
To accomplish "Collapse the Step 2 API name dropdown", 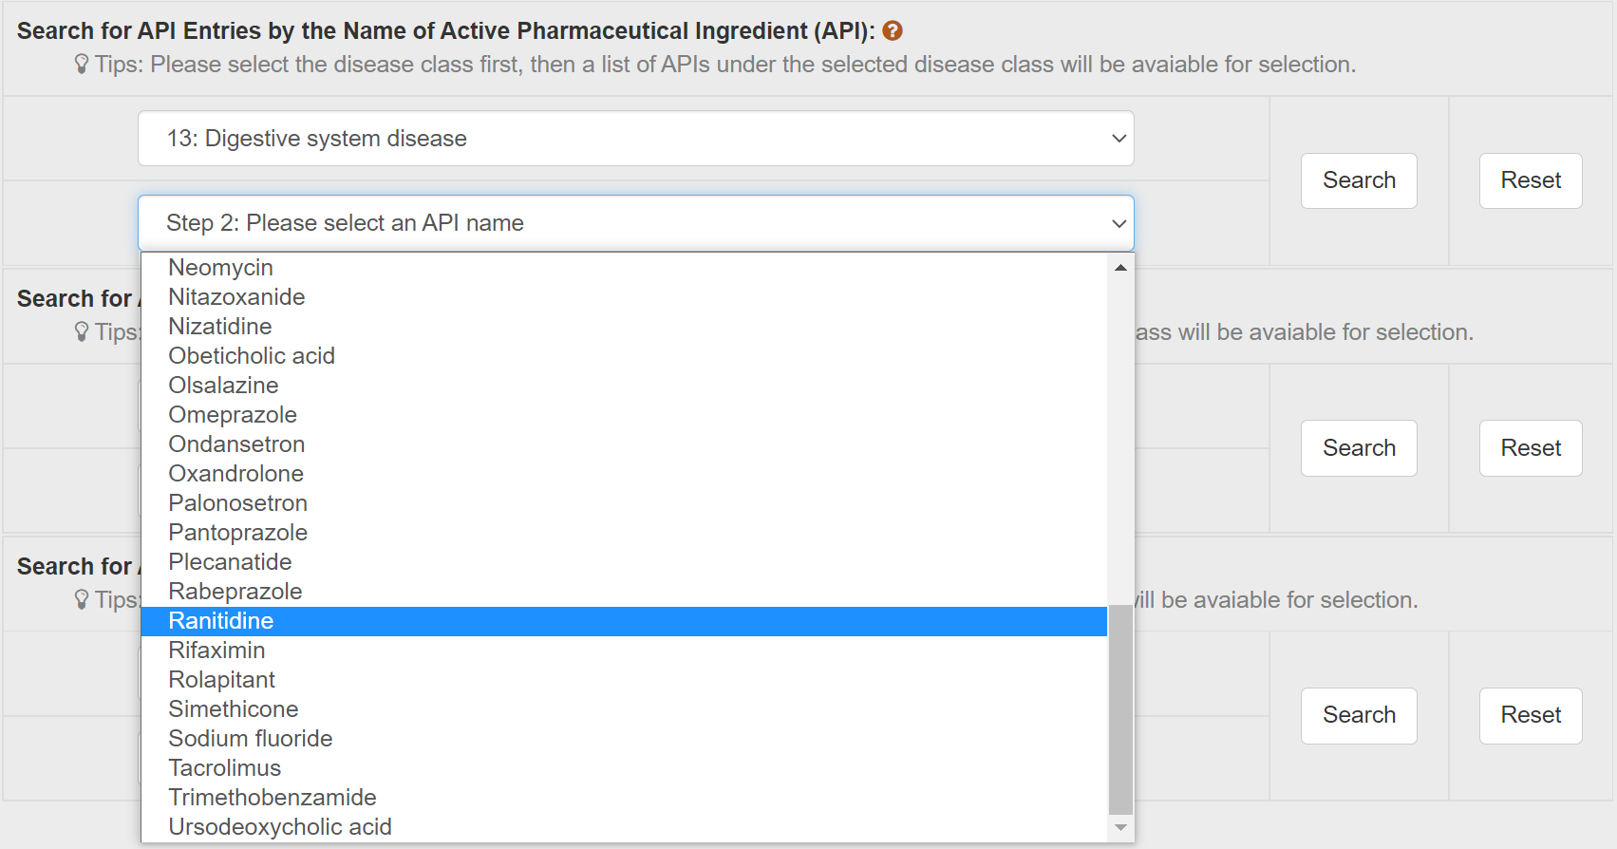I will [x=635, y=223].
